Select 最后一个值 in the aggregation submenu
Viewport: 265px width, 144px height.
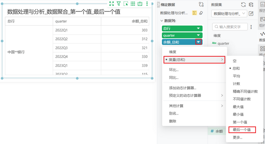(x=242, y=130)
